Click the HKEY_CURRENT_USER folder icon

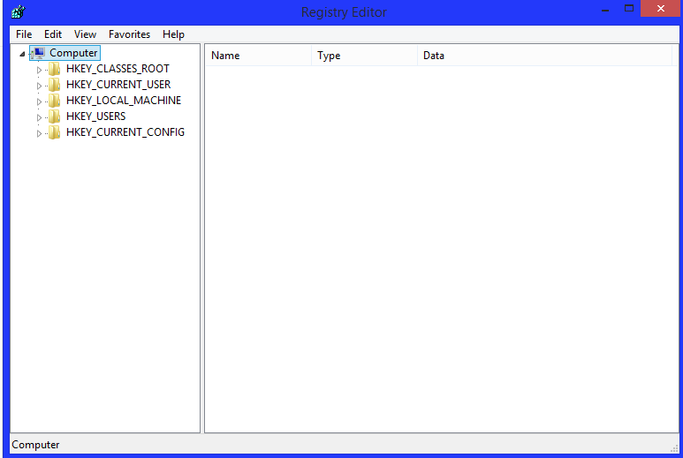pos(55,85)
